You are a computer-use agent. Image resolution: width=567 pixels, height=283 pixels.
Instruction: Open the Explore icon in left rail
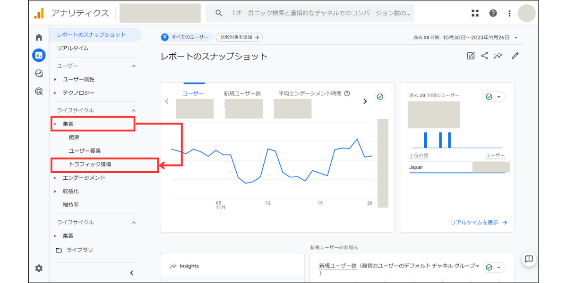point(39,73)
